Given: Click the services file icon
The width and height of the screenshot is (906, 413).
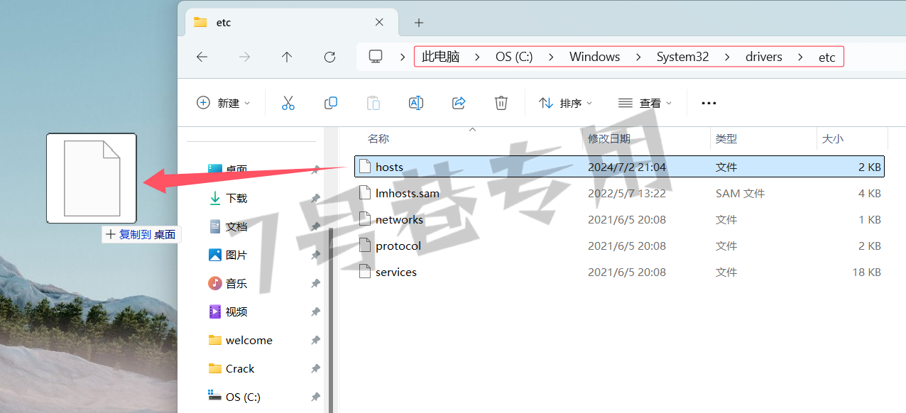Looking at the screenshot, I should point(365,272).
